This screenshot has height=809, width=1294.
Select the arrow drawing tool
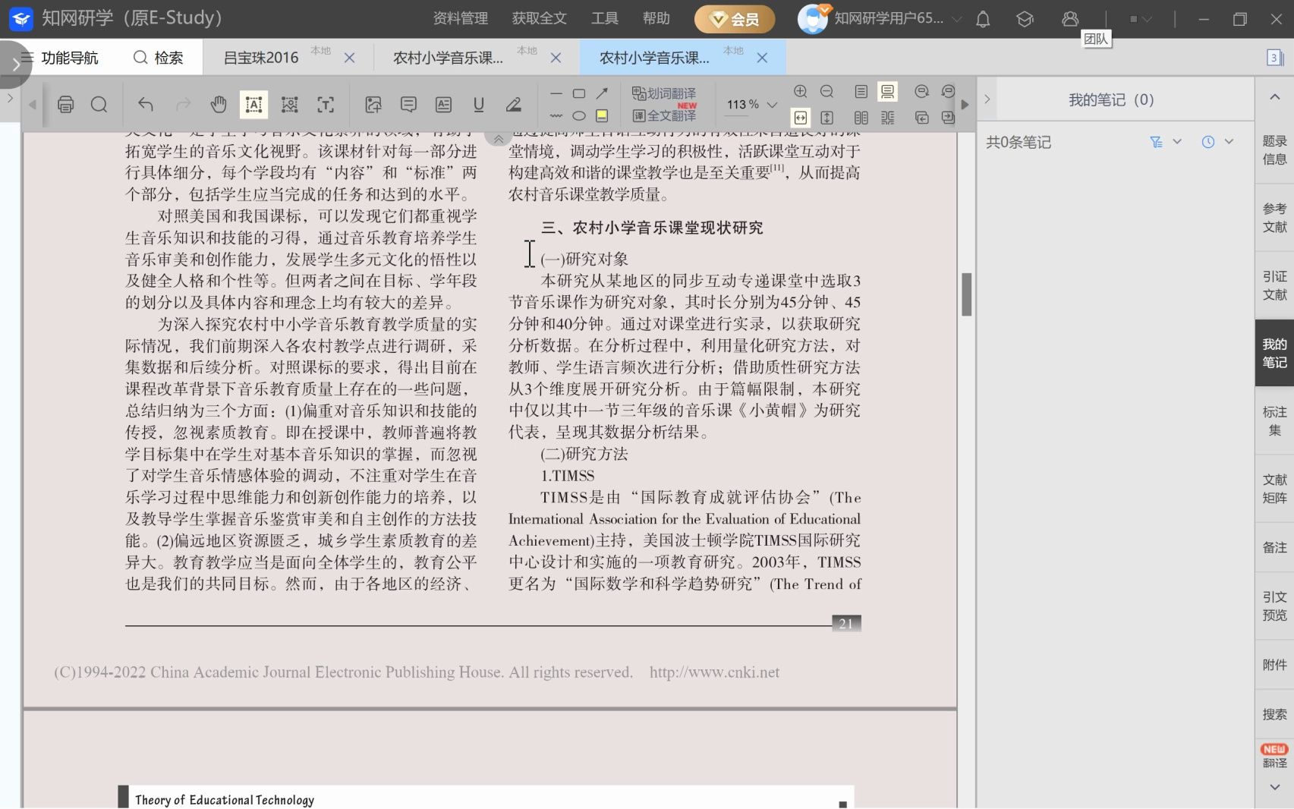[x=602, y=93]
